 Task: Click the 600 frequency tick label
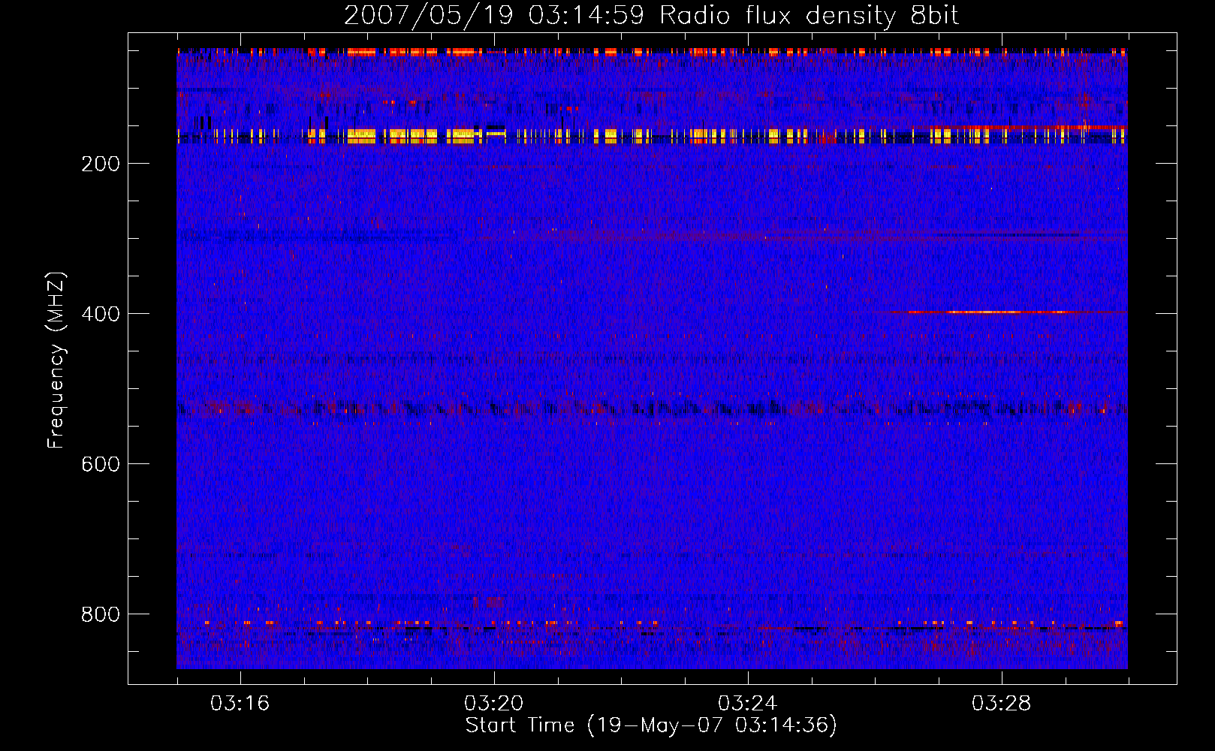(101, 464)
